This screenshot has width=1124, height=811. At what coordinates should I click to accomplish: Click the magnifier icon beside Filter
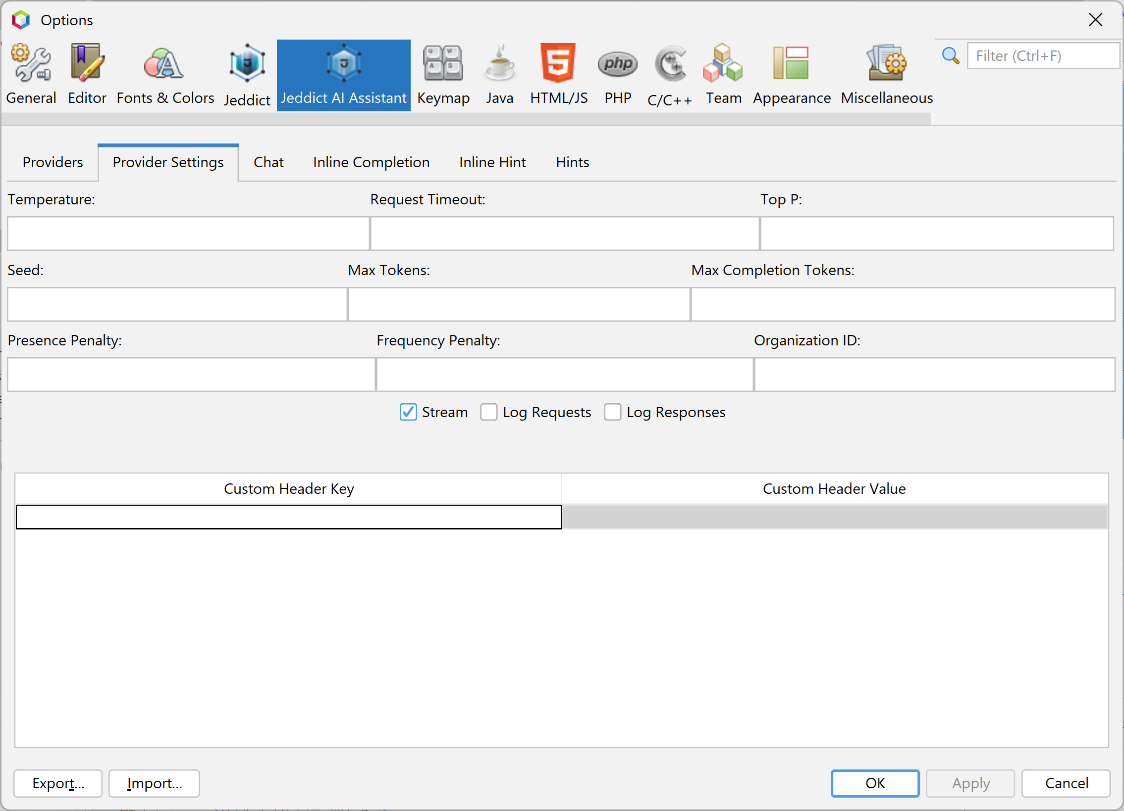(950, 55)
